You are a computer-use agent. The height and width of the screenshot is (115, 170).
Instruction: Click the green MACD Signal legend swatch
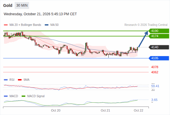pos(24,96)
